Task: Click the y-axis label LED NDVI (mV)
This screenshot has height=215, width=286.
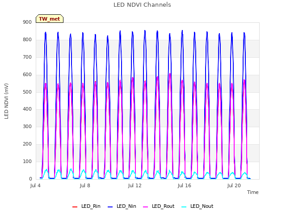Action: [x=6, y=101]
